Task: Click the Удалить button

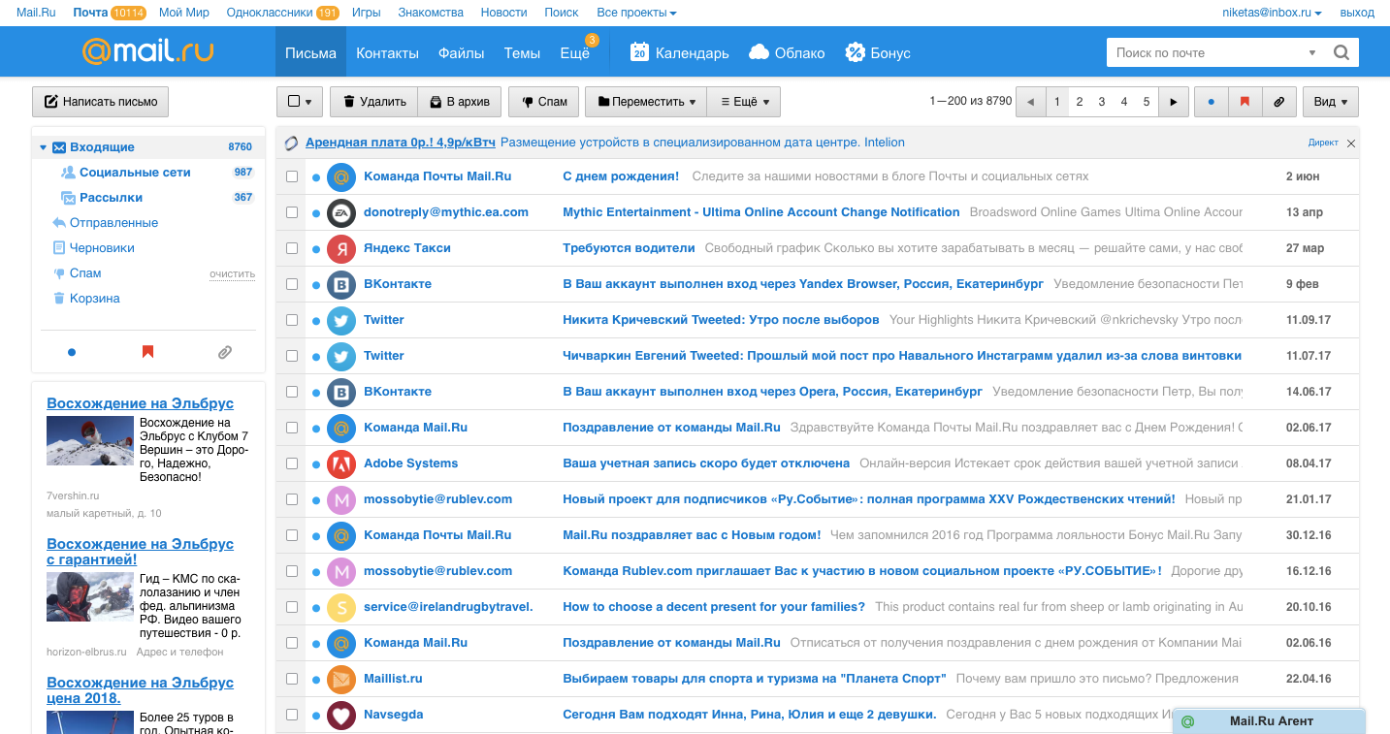Action: click(373, 102)
